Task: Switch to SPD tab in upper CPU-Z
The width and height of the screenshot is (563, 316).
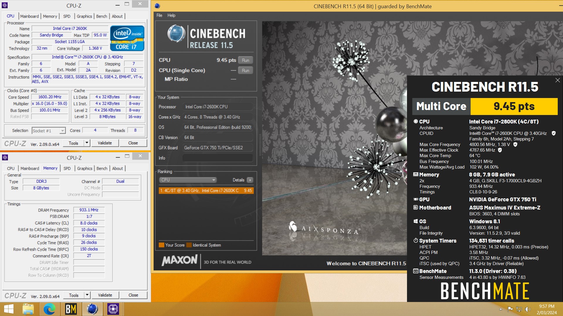Action: [x=67, y=16]
